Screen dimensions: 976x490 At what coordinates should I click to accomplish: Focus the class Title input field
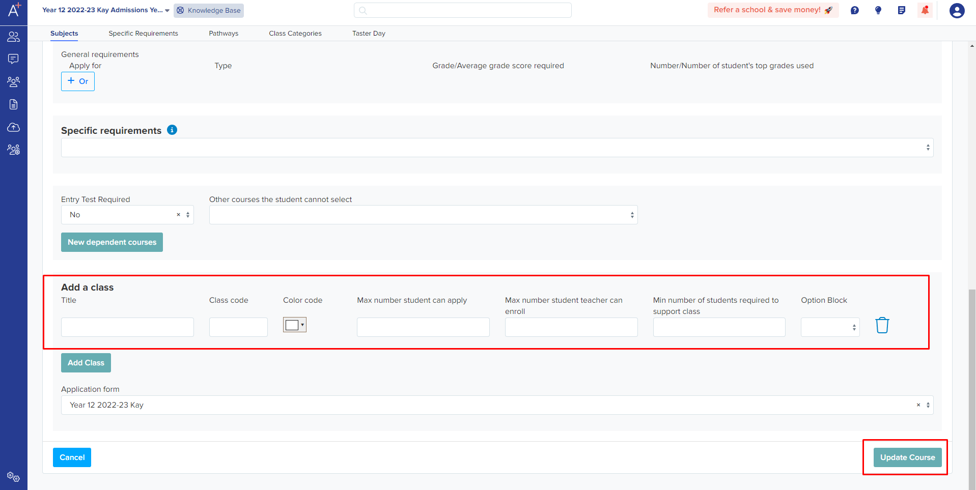[127, 327]
